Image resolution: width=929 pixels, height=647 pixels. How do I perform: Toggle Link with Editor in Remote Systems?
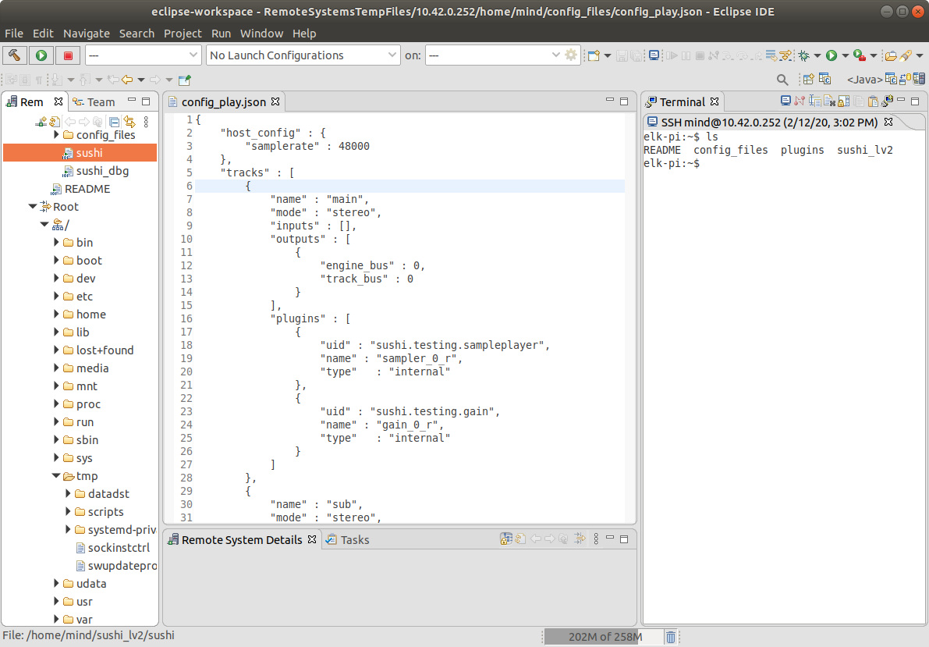(x=129, y=122)
